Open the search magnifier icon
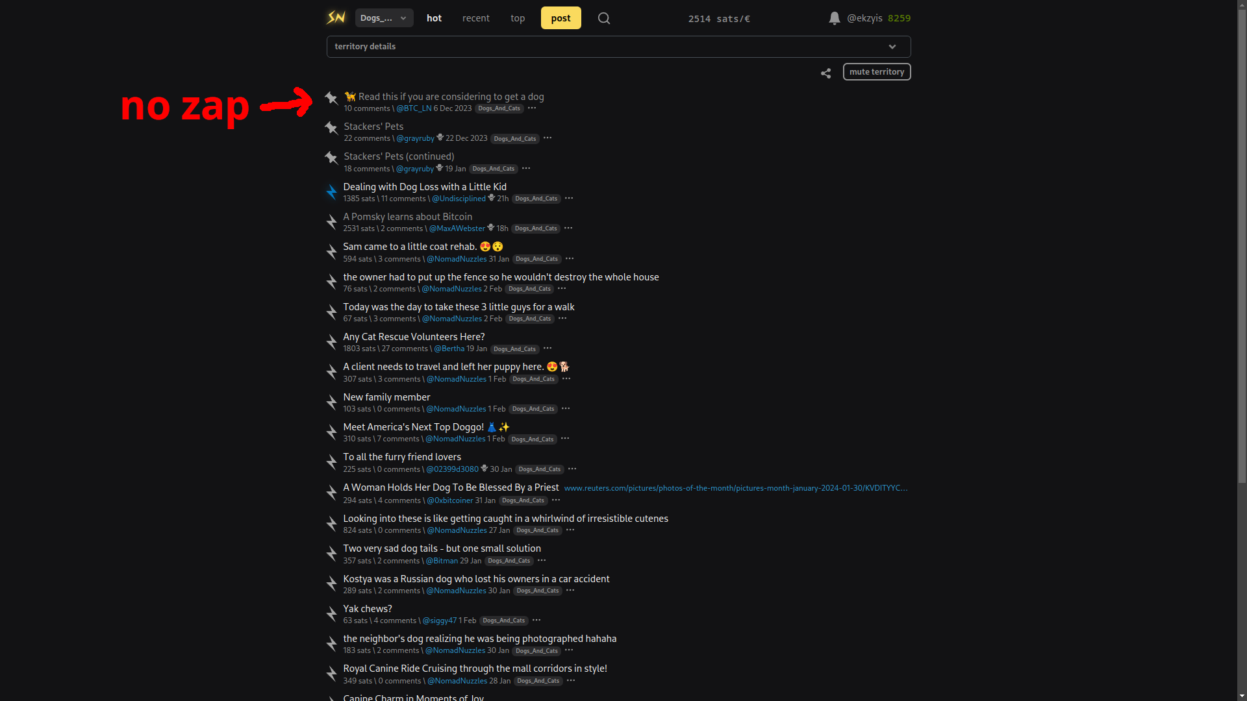1247x701 pixels. pos(604,18)
